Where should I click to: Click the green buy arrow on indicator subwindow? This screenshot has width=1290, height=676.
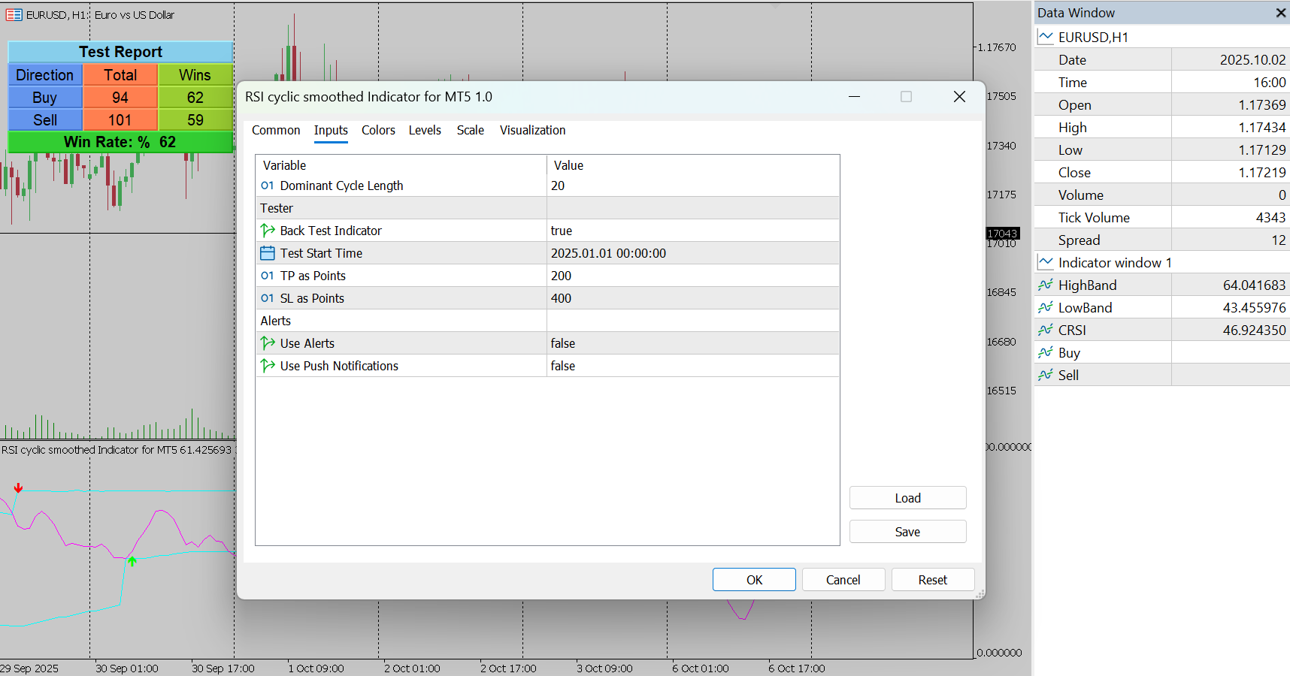[x=132, y=561]
